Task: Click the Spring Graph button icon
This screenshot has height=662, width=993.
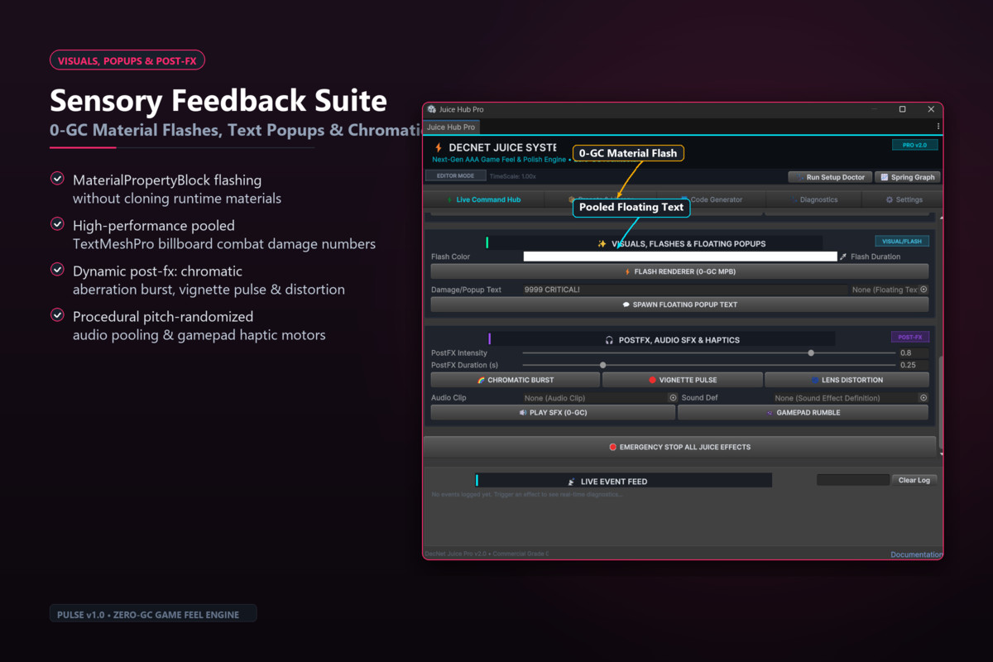Action: [x=885, y=177]
